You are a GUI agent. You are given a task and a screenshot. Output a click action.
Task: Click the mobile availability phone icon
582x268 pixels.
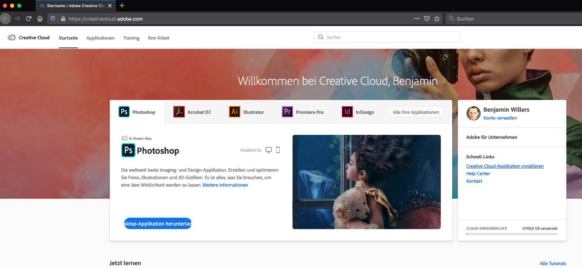[x=278, y=150]
